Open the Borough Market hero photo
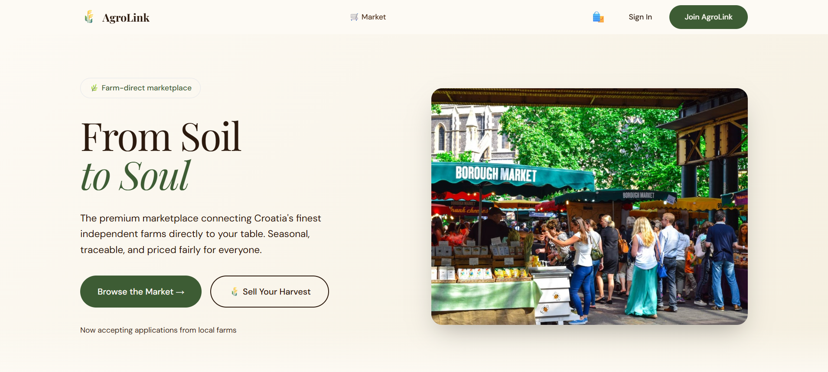This screenshot has width=828, height=372. 590,206
